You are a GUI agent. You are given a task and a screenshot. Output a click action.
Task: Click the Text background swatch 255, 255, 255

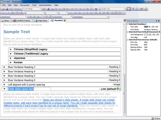(x=146, y=34)
